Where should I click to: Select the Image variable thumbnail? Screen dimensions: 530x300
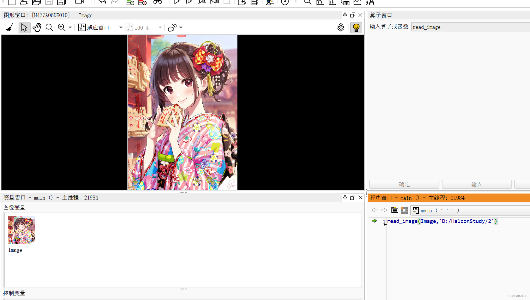point(21,234)
